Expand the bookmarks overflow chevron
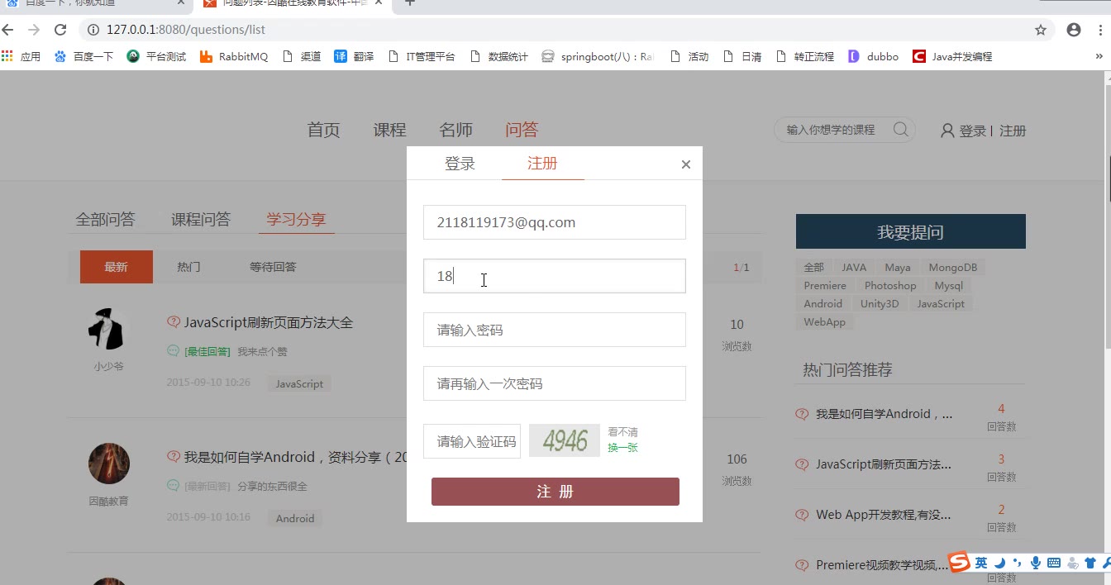 pyautogui.click(x=1099, y=56)
